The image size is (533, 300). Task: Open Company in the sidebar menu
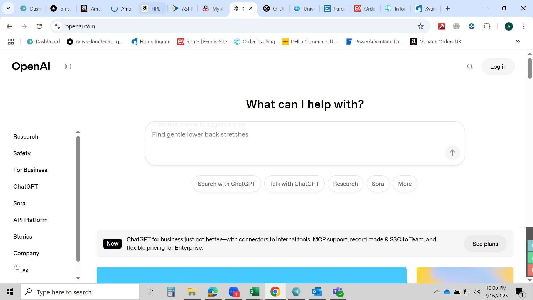(x=26, y=253)
